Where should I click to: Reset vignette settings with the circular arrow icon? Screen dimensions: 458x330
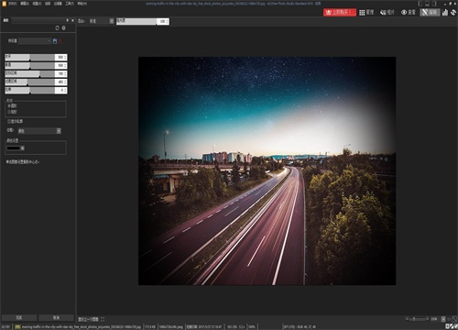tap(57, 27)
